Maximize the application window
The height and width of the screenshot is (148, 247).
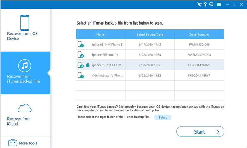[234, 5]
